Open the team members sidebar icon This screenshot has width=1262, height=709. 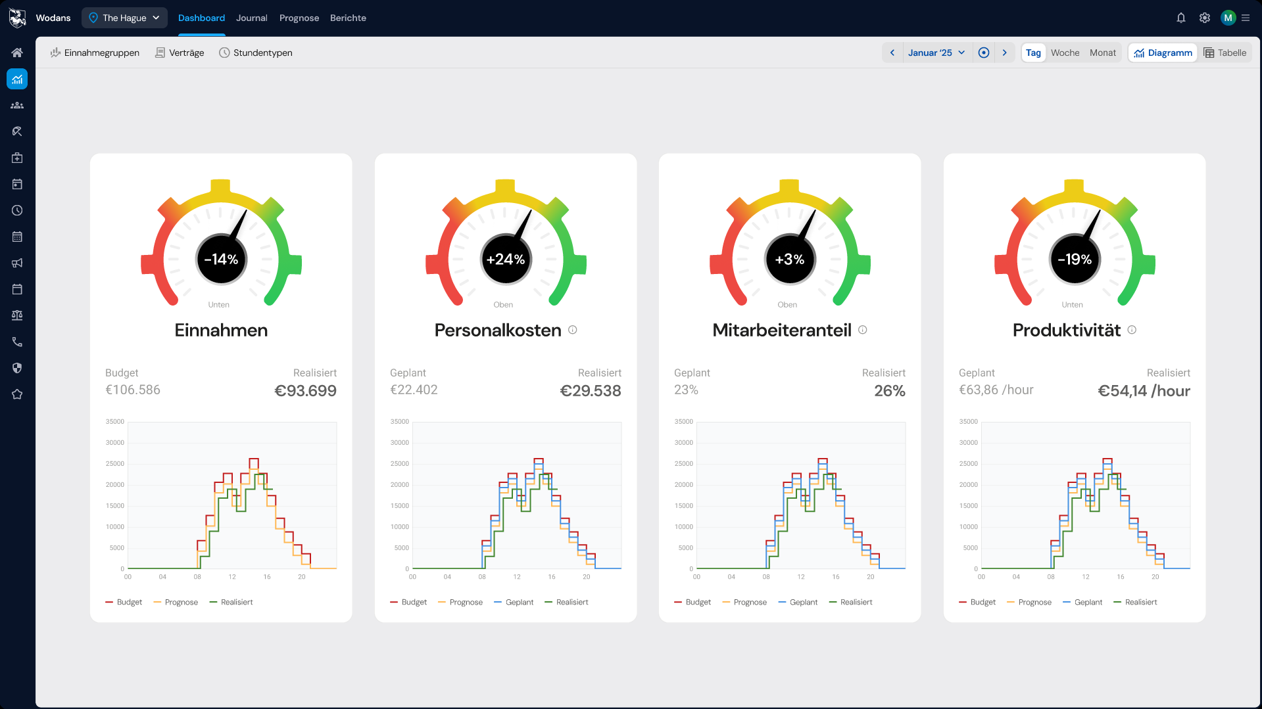(17, 105)
